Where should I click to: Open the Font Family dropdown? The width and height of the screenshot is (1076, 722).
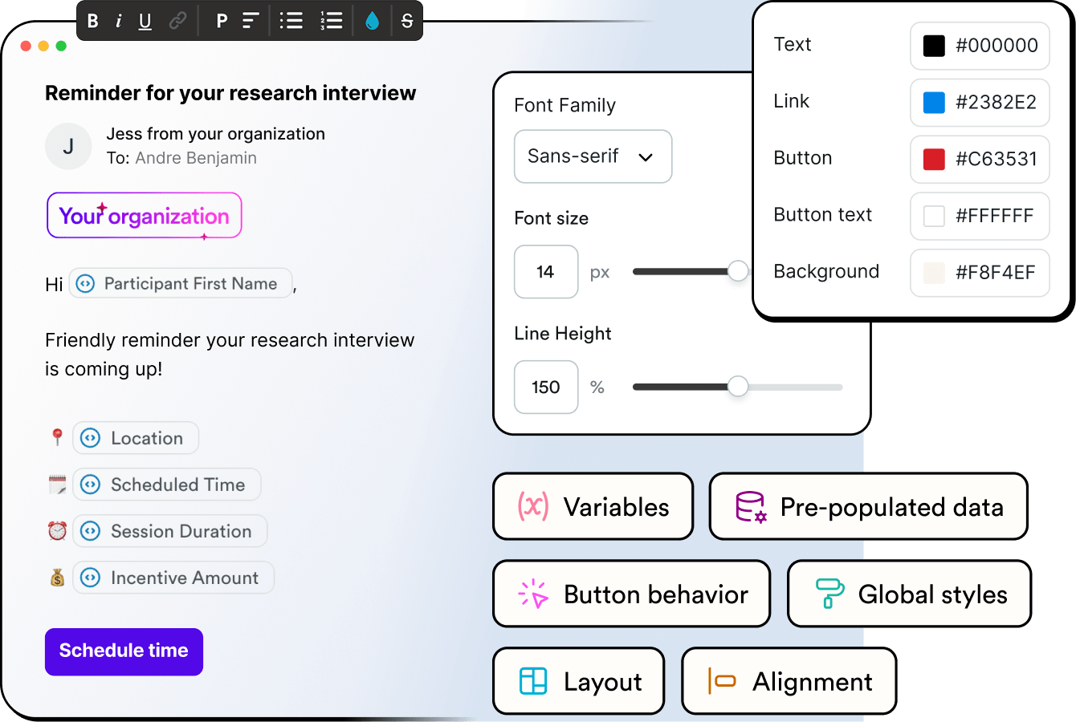tap(593, 156)
